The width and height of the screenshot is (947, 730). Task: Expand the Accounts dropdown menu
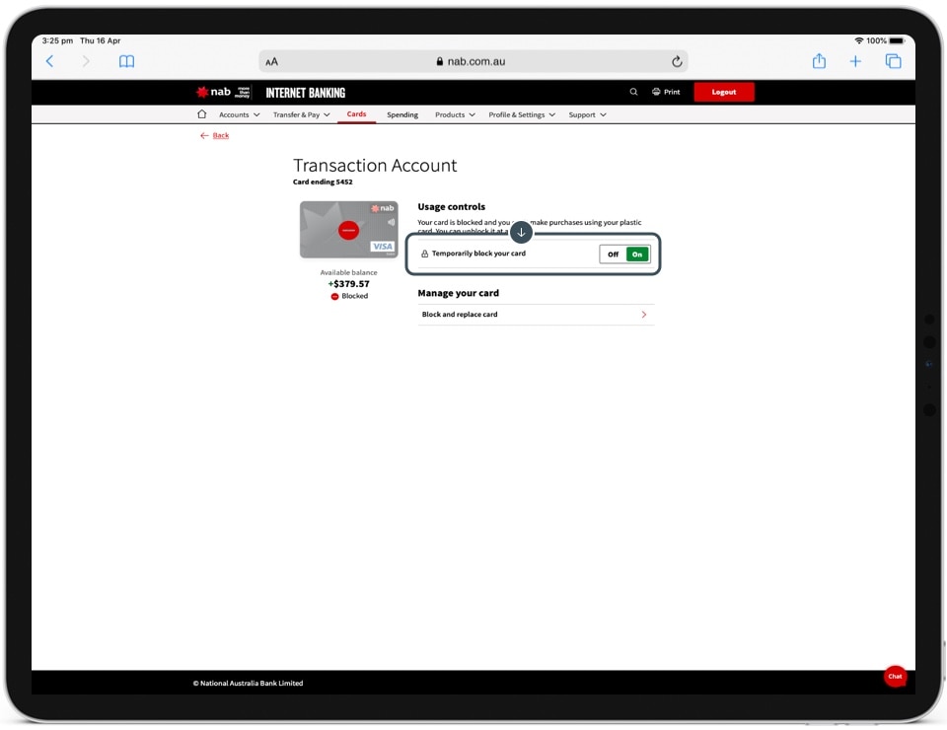(239, 114)
